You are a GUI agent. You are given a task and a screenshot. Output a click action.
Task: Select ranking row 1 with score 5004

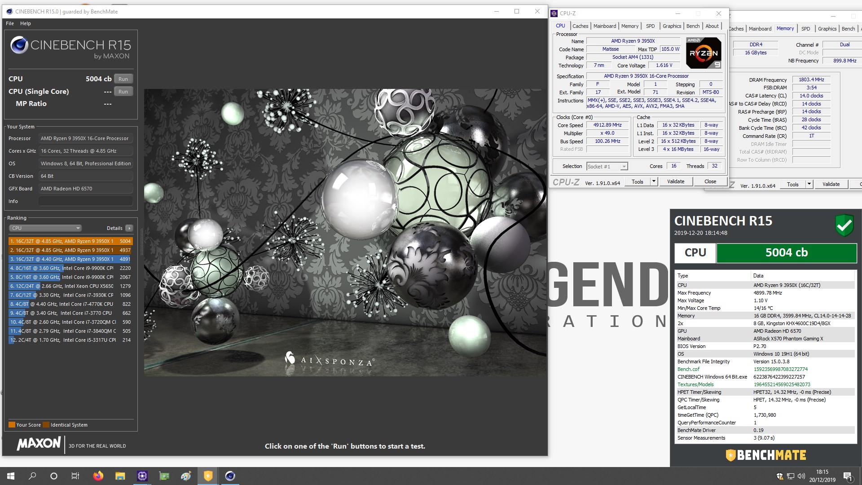coord(70,241)
